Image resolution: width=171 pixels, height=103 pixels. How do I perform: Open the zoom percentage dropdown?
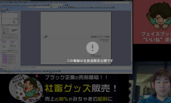[64, 4]
